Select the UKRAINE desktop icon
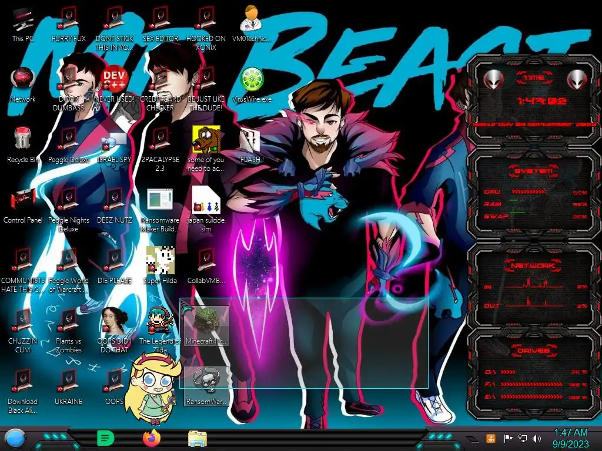The width and height of the screenshot is (602, 451). [x=68, y=388]
